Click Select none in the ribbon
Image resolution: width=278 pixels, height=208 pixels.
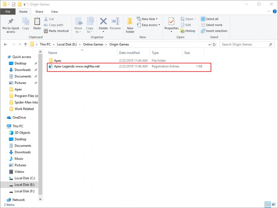tap(211, 25)
